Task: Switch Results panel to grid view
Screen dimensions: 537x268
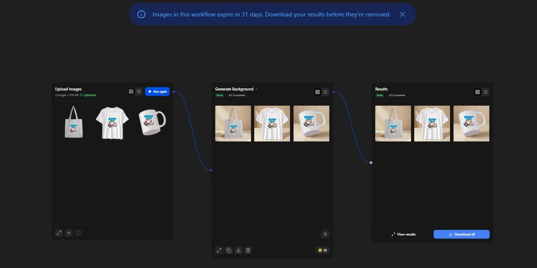Action: (477, 92)
